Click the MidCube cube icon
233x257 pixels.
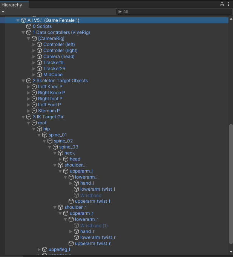click(39, 75)
